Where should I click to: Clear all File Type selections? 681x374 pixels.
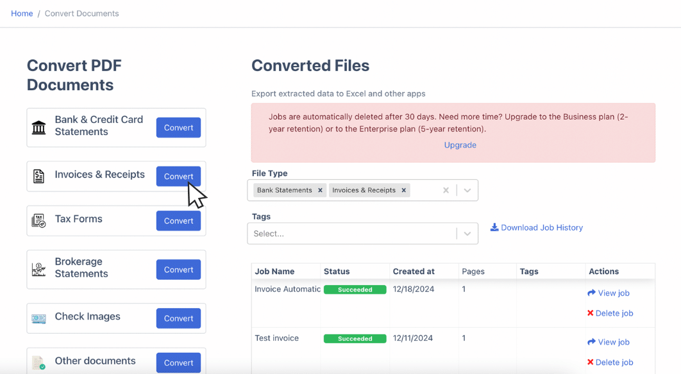click(x=446, y=190)
